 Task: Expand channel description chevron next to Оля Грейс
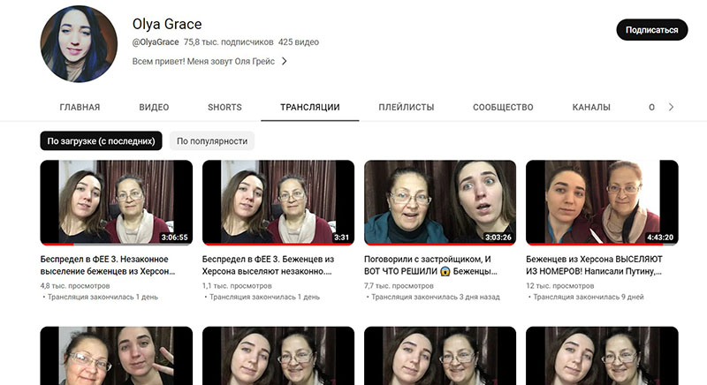click(x=284, y=61)
